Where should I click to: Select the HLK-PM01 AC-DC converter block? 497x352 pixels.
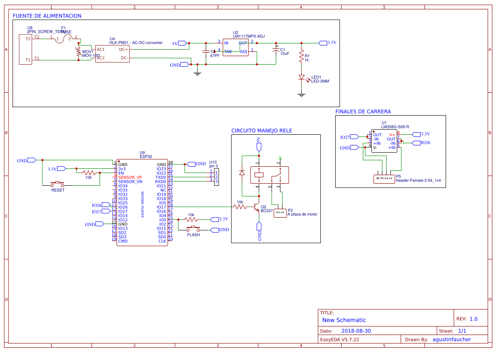coord(112,54)
